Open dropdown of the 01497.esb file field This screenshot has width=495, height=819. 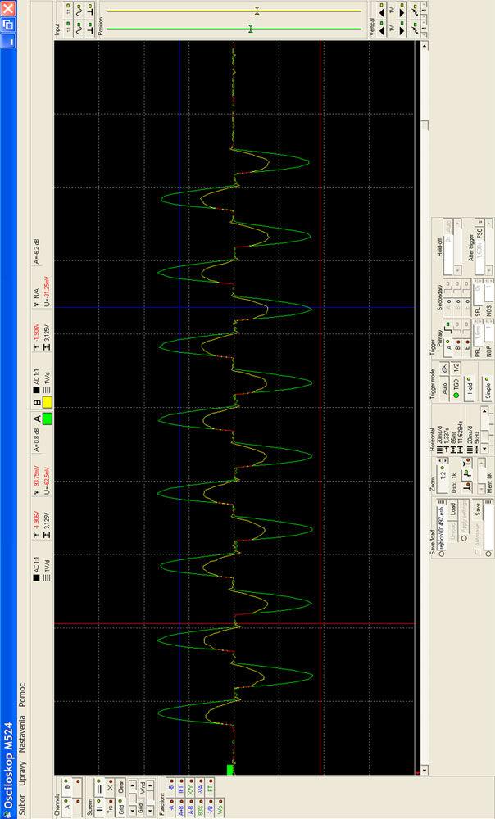click(x=442, y=502)
